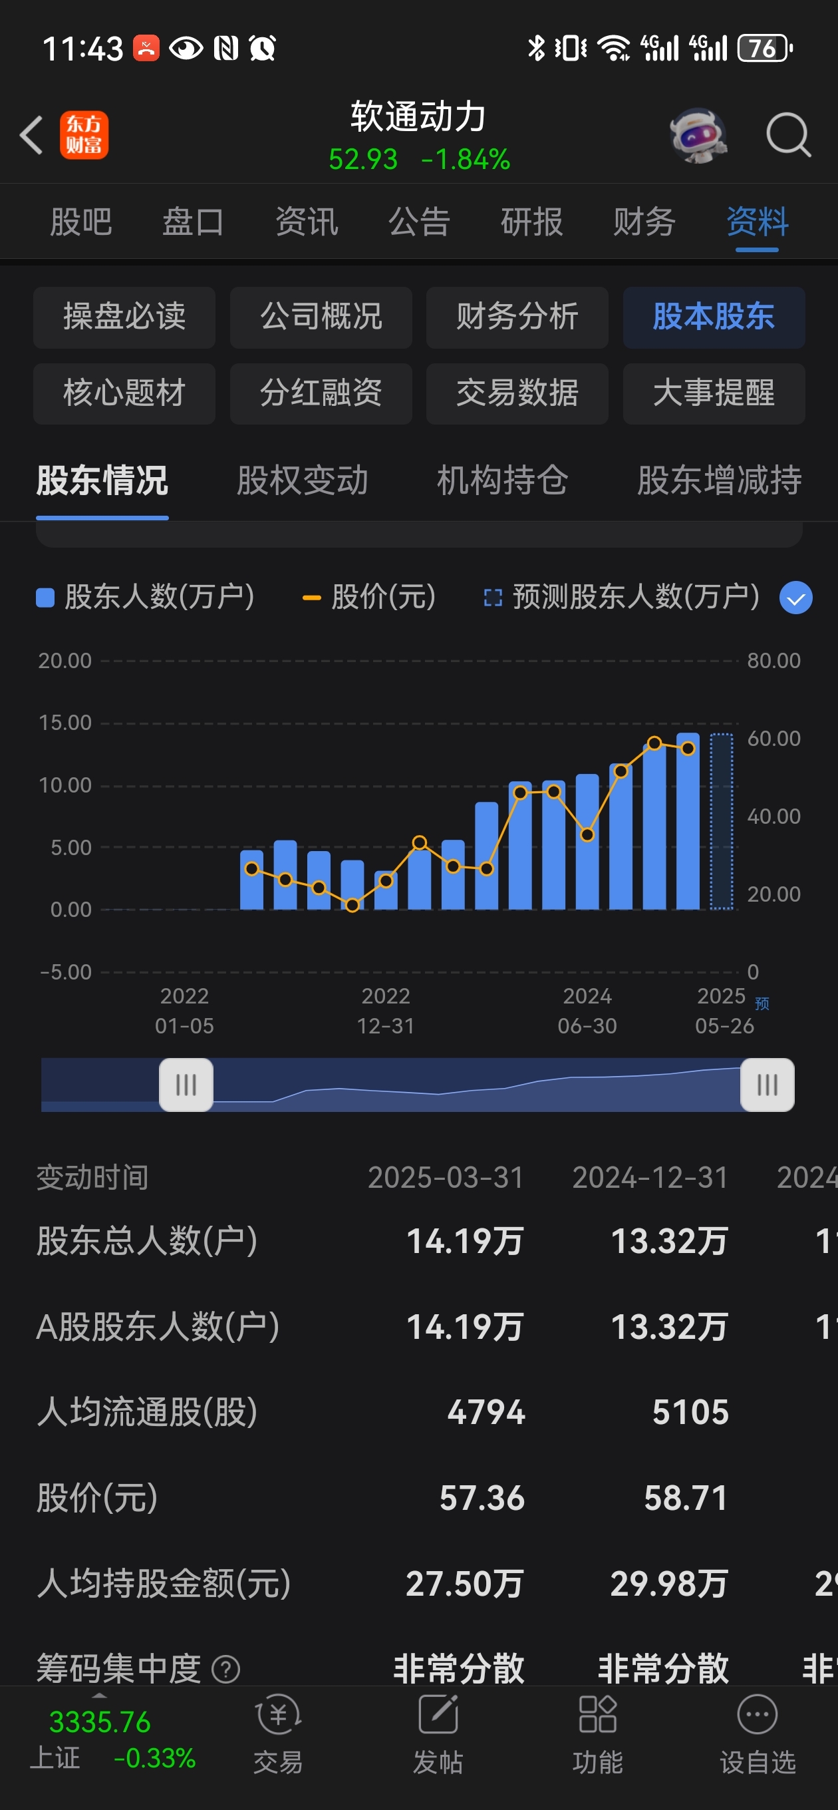Tap the 5105 人均流通股 value
This screenshot has width=838, height=1810.
pos(690,1412)
